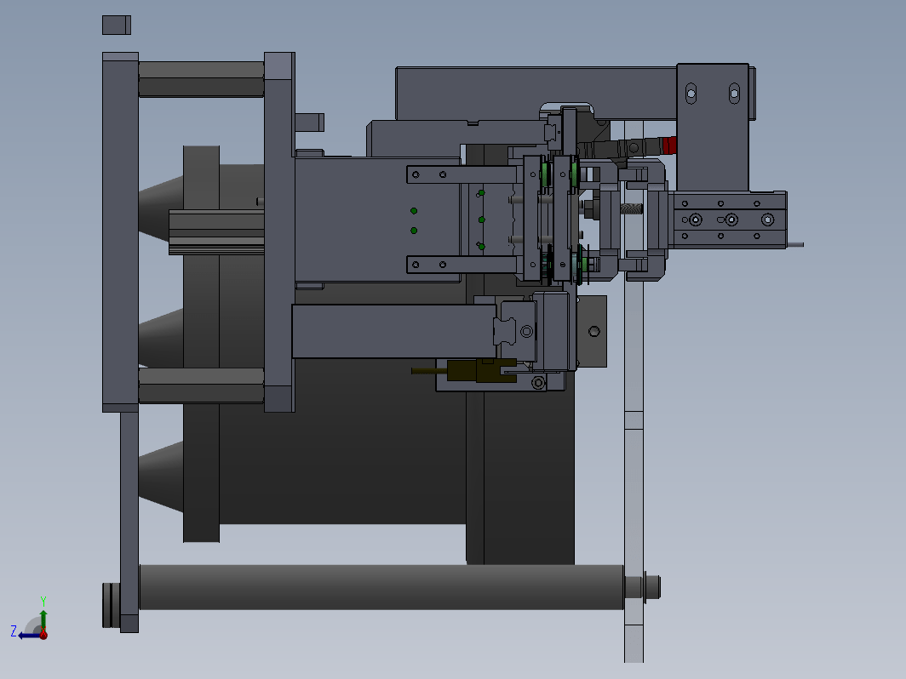Click the blue Z axis of the orientation triad
Viewport: 906px width, 679px height.
[x=28, y=636]
